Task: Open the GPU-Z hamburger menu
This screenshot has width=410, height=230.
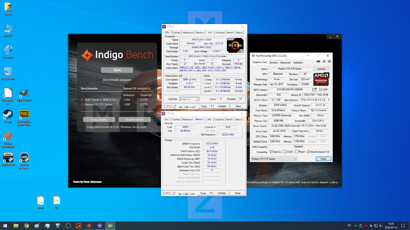Action: click(x=329, y=61)
